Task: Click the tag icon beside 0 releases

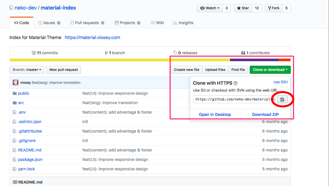Action: coord(175,53)
